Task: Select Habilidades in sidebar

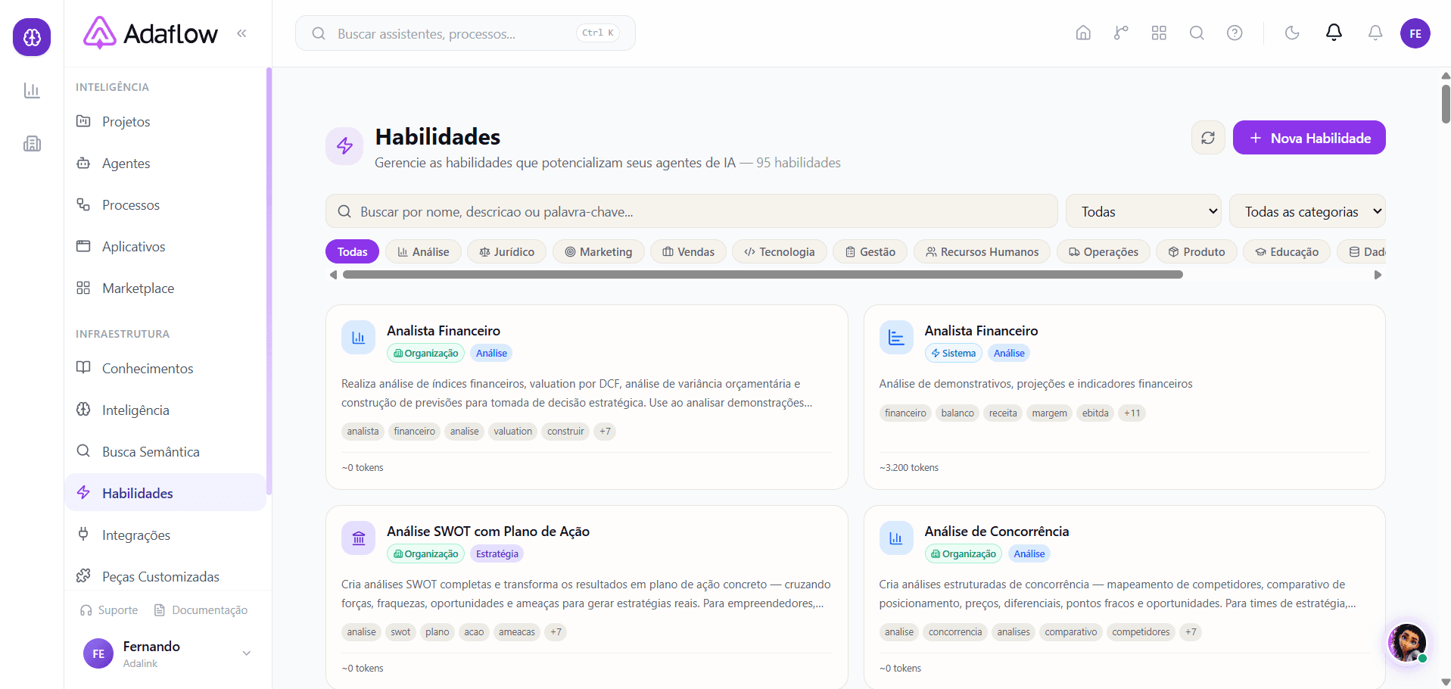Action: coord(165,493)
